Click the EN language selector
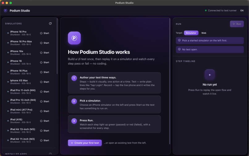This screenshot has width=249, height=156. pyautogui.click(x=242, y=11)
